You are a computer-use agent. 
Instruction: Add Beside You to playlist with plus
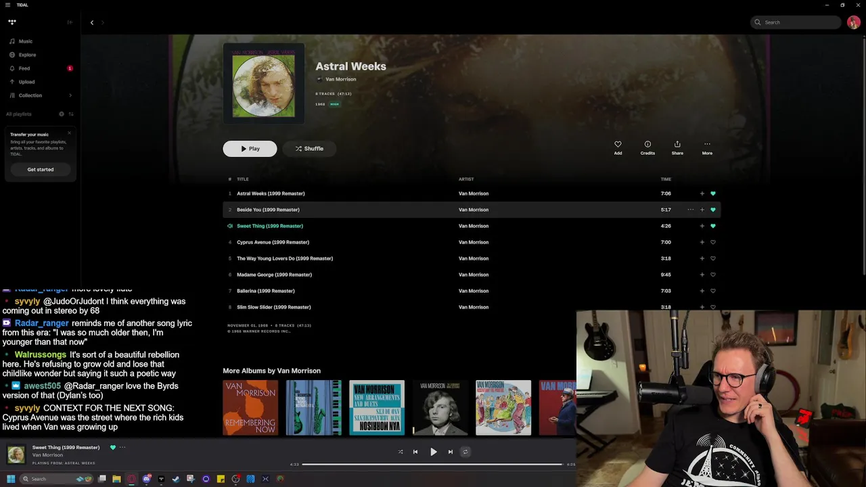point(702,210)
